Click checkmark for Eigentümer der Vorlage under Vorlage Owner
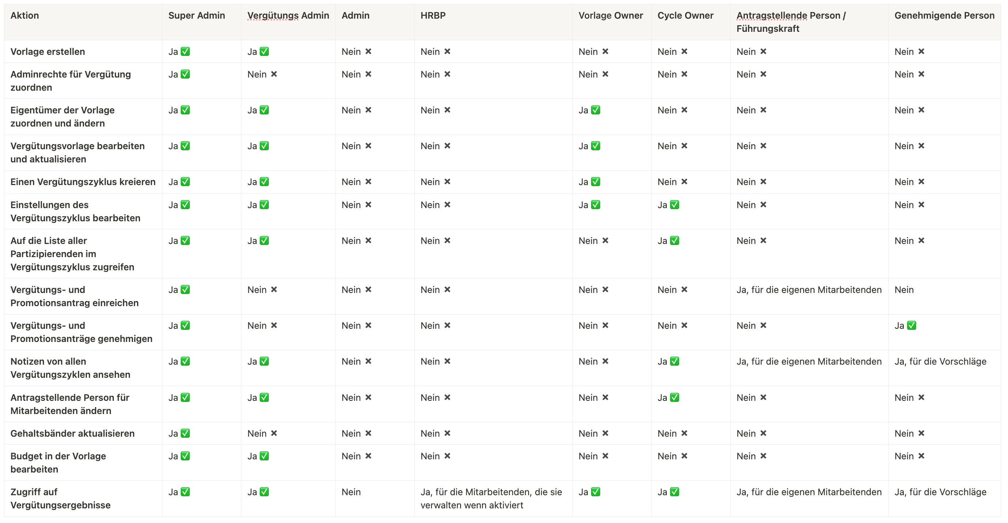This screenshot has height=523, width=1008. [595, 110]
